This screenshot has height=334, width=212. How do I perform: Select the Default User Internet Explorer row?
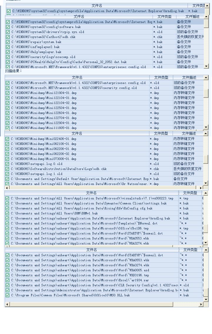[x=104, y=179]
